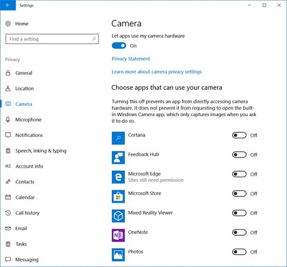The width and height of the screenshot is (287, 267).
Task: Click the Notifications speech bubble icon
Action: (8, 135)
